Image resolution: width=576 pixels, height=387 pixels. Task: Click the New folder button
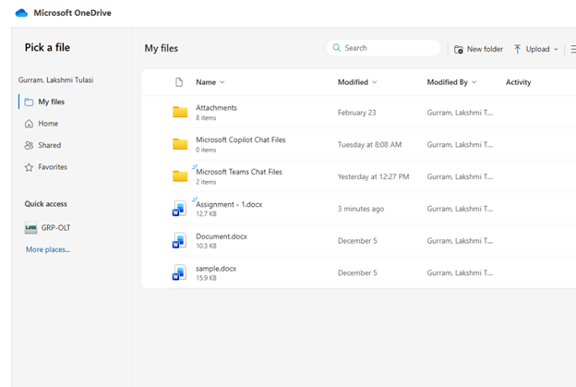478,49
